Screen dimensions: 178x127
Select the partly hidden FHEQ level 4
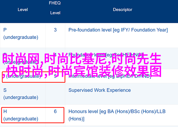click(55, 55)
